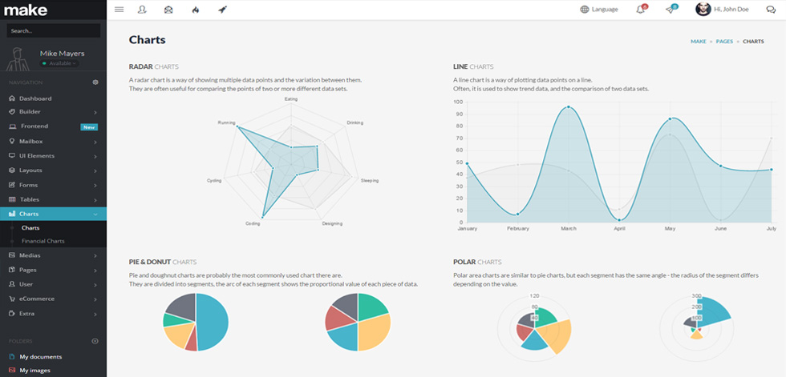Click the Mike Mayers profile name
786x377 pixels.
(63, 53)
